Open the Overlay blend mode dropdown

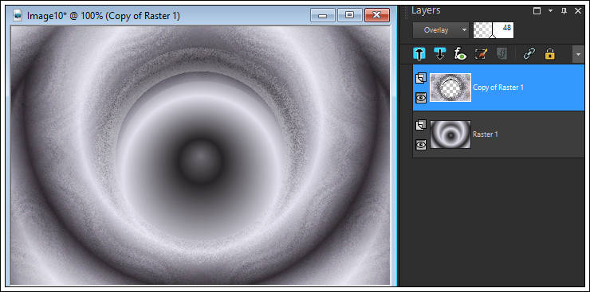(x=441, y=30)
